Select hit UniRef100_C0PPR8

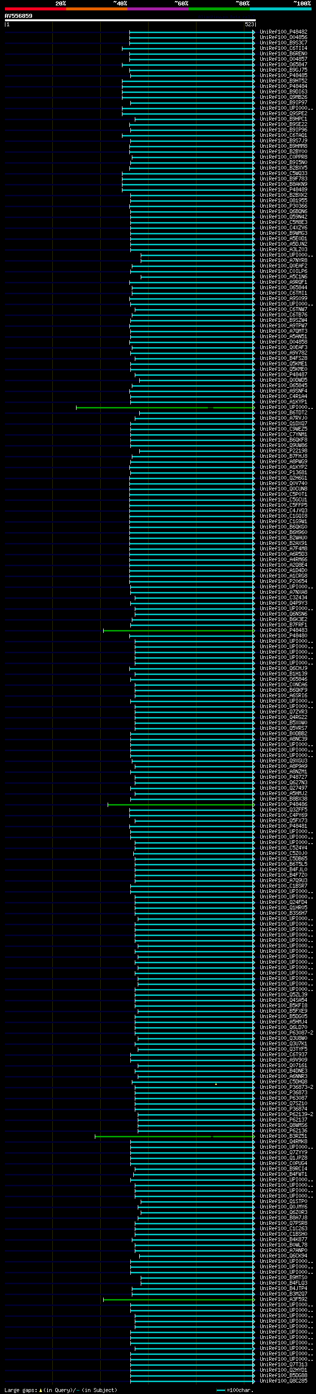coord(283,157)
